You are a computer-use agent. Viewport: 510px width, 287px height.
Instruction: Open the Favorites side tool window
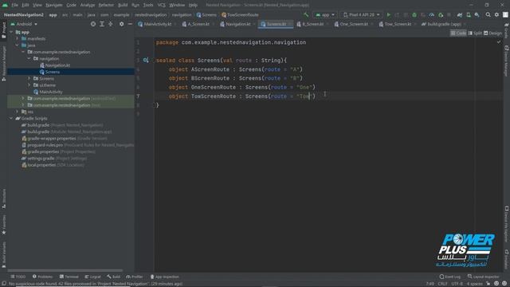(3, 225)
